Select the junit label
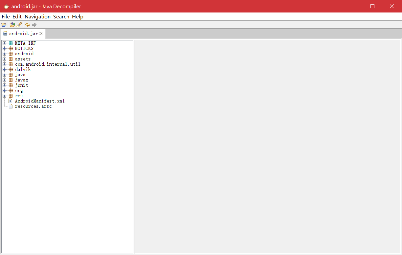 pyautogui.click(x=21, y=85)
